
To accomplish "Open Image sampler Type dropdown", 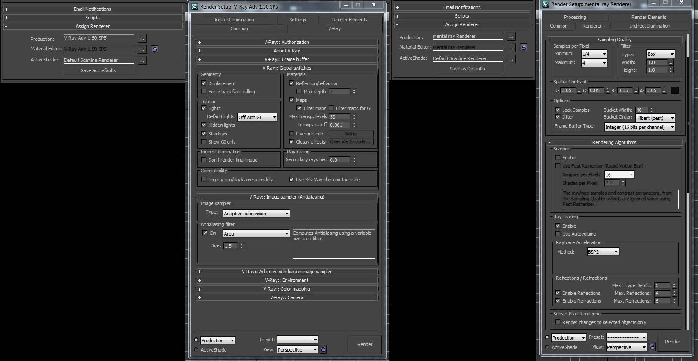I will coord(256,214).
